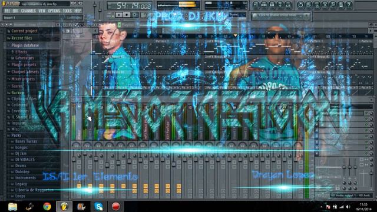The width and height of the screenshot is (377, 212).
Task: Click the red record app taskbar icon
Action: point(115,207)
